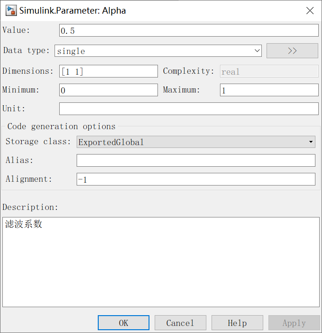Expand the Storage class dropdown

[x=196, y=142]
